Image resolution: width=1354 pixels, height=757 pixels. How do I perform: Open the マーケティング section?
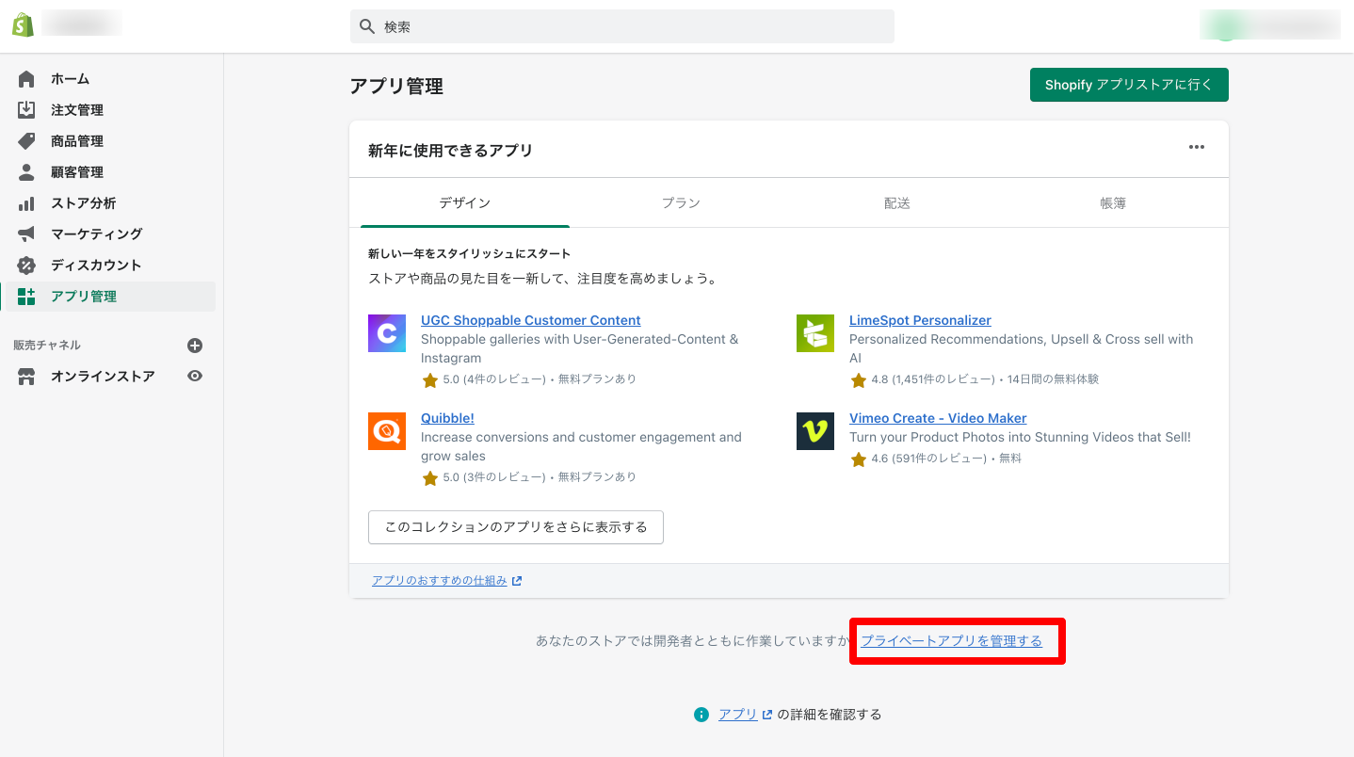(96, 234)
